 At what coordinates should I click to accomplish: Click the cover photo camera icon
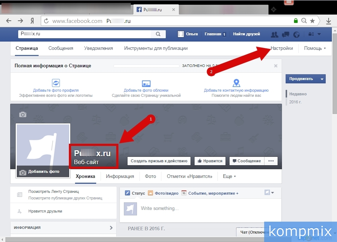pos(23,114)
